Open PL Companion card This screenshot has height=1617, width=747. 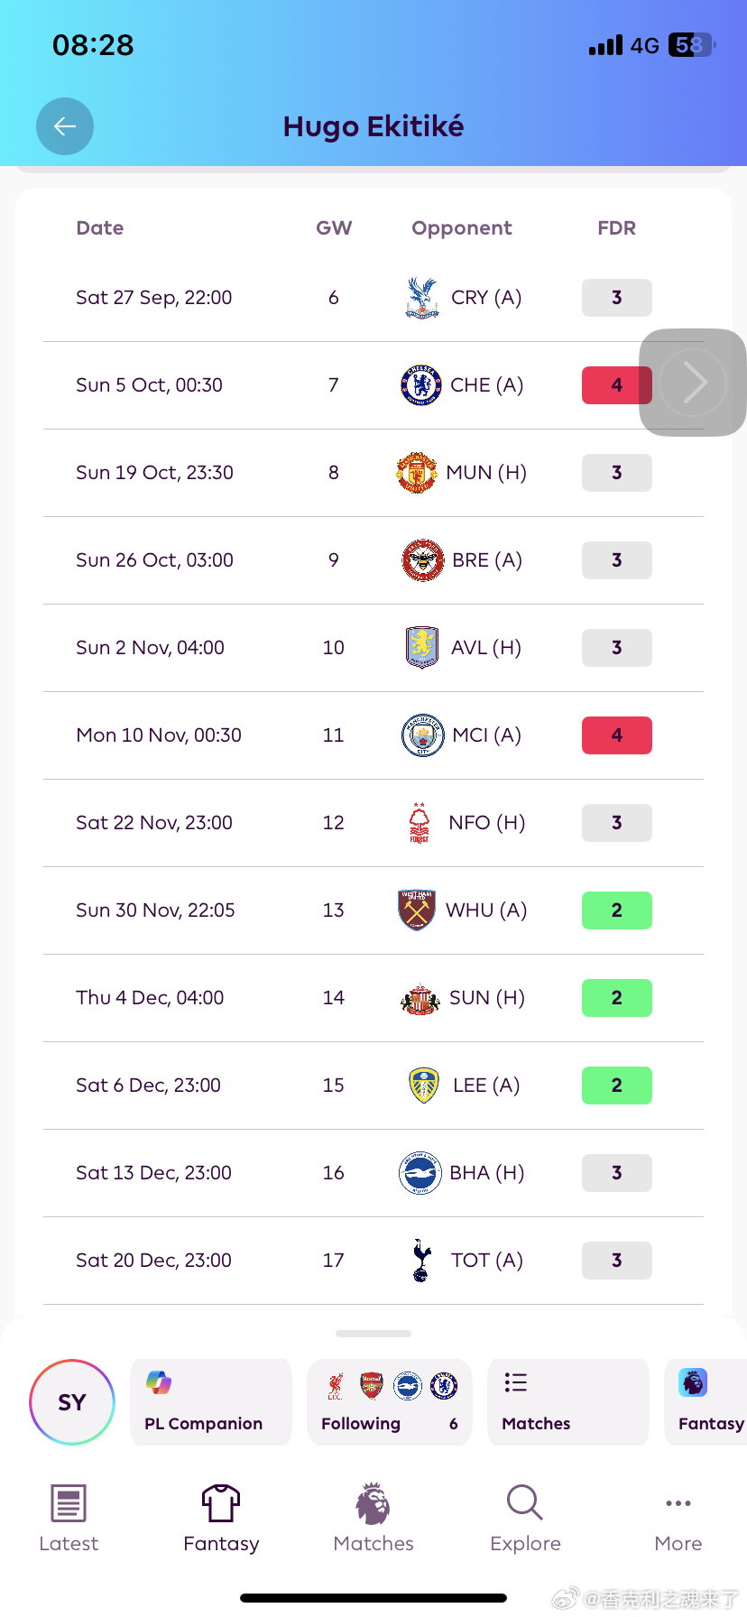pos(211,1402)
